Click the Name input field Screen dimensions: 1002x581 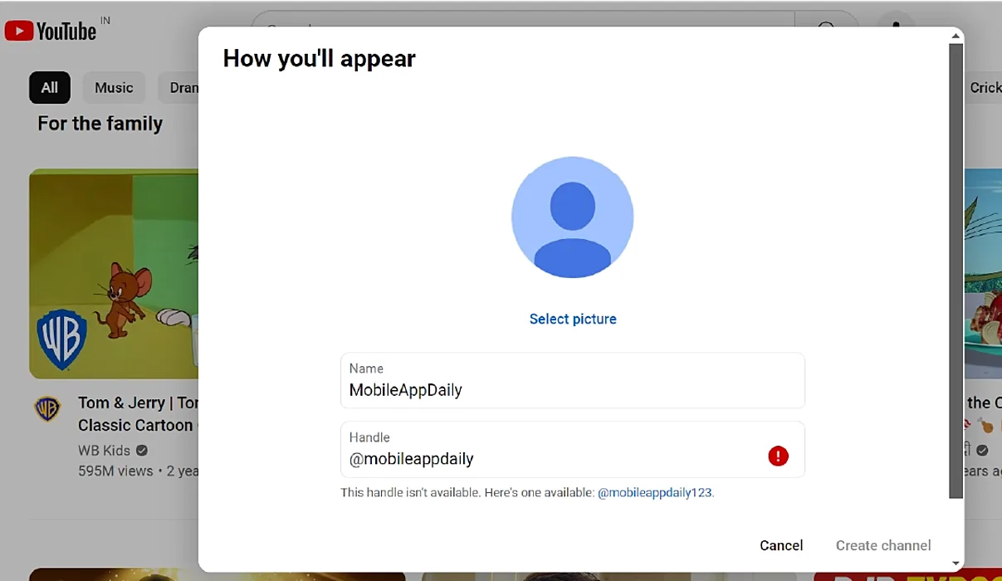coord(573,380)
